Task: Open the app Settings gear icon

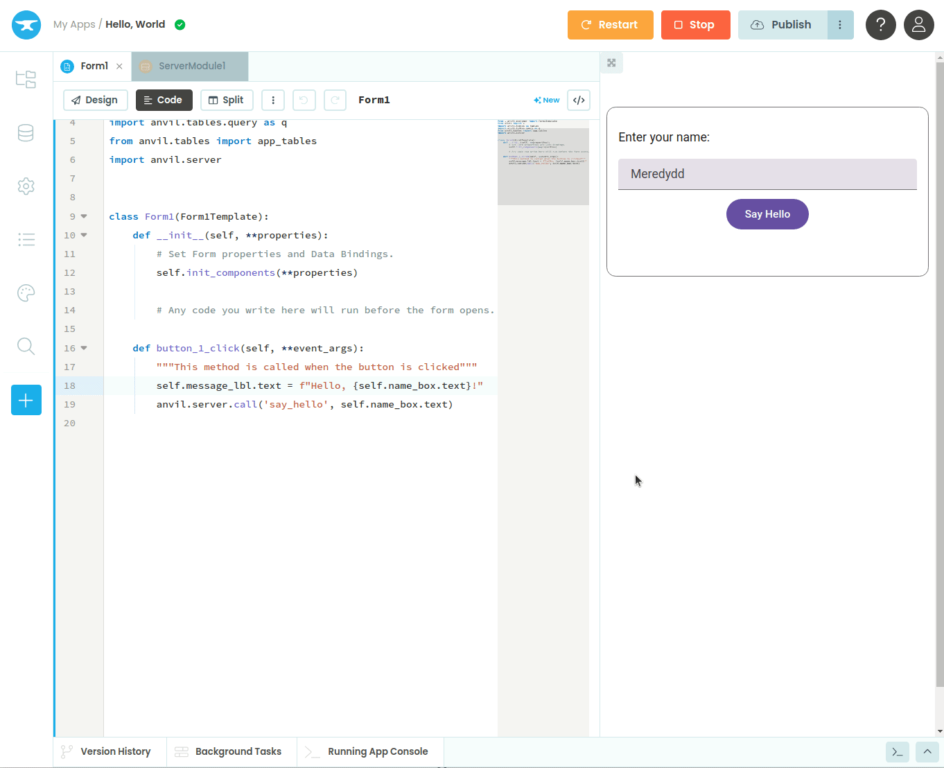Action: click(x=26, y=186)
